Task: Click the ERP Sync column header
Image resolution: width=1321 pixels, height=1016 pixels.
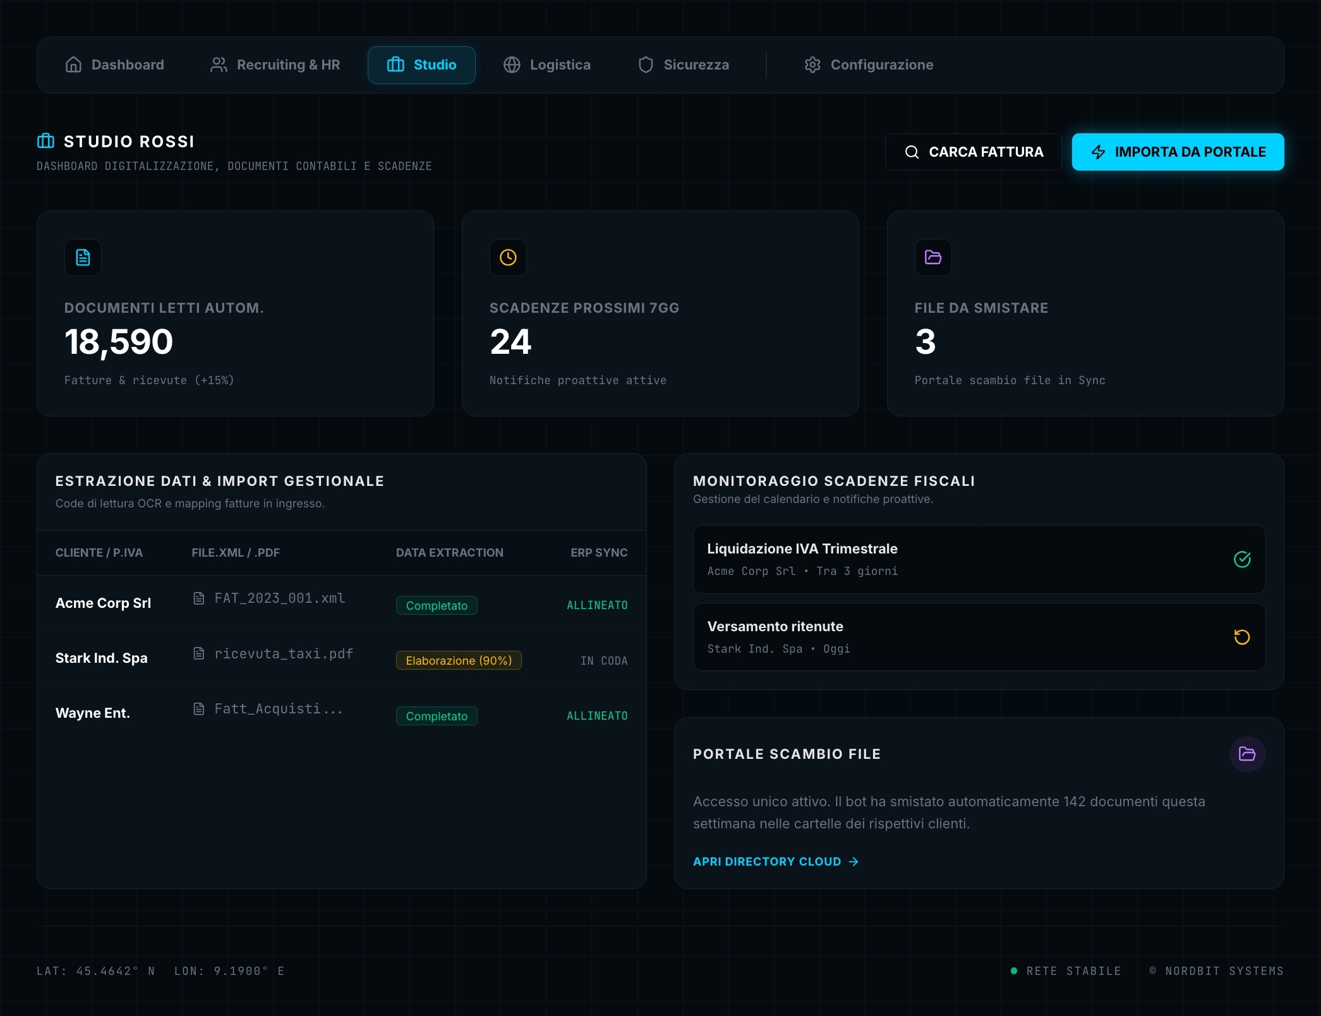Action: [x=599, y=552]
